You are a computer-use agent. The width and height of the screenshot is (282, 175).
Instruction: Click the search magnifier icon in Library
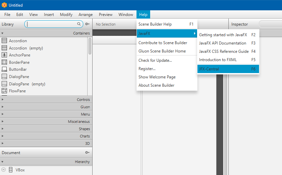(x=79, y=24)
